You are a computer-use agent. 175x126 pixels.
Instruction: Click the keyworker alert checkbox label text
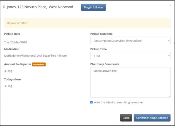pyautogui.click(x=119, y=102)
